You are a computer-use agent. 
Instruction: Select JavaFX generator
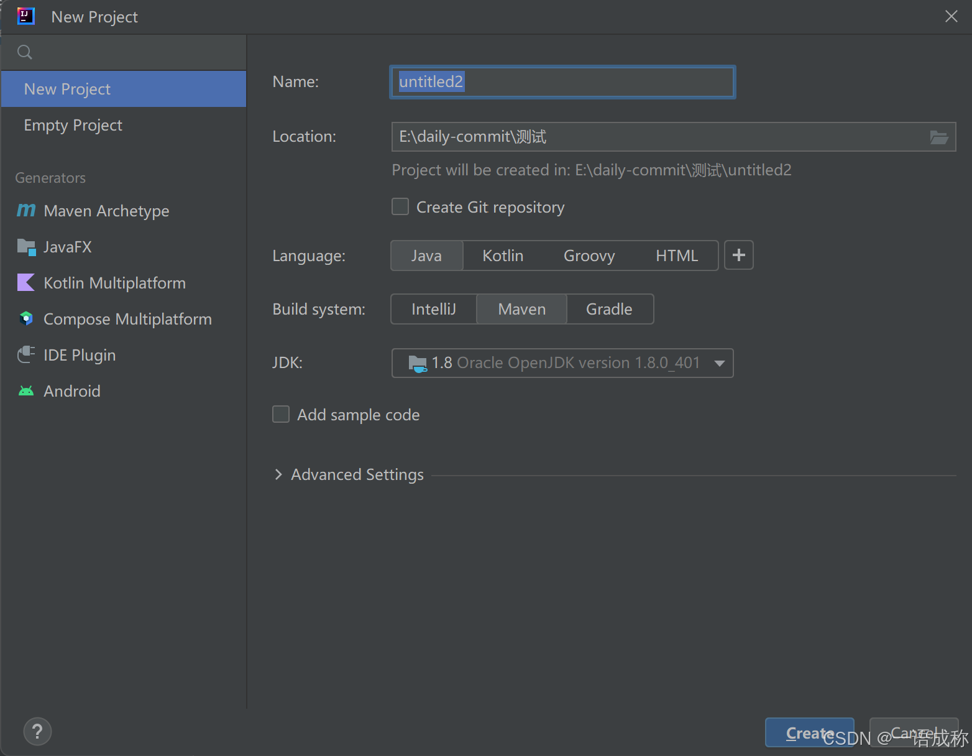pyautogui.click(x=124, y=247)
